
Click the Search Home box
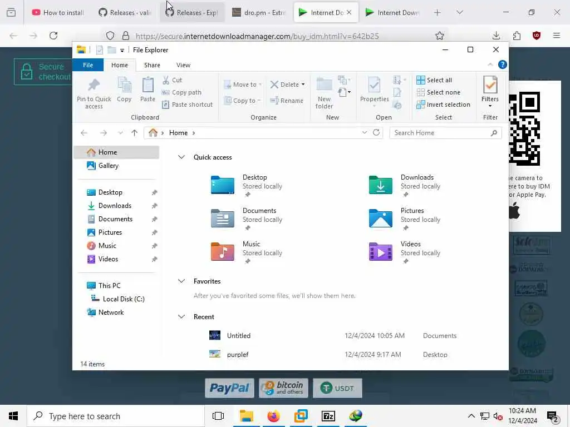445,133
